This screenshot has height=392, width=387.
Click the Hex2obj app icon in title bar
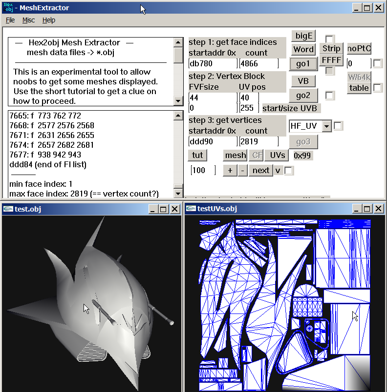(x=8, y=7)
